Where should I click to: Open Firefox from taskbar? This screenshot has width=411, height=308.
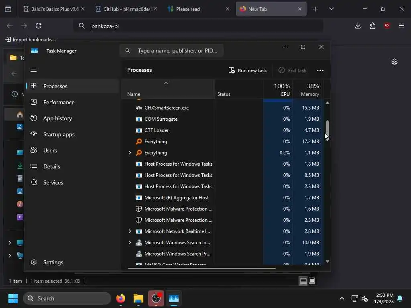pos(121,298)
